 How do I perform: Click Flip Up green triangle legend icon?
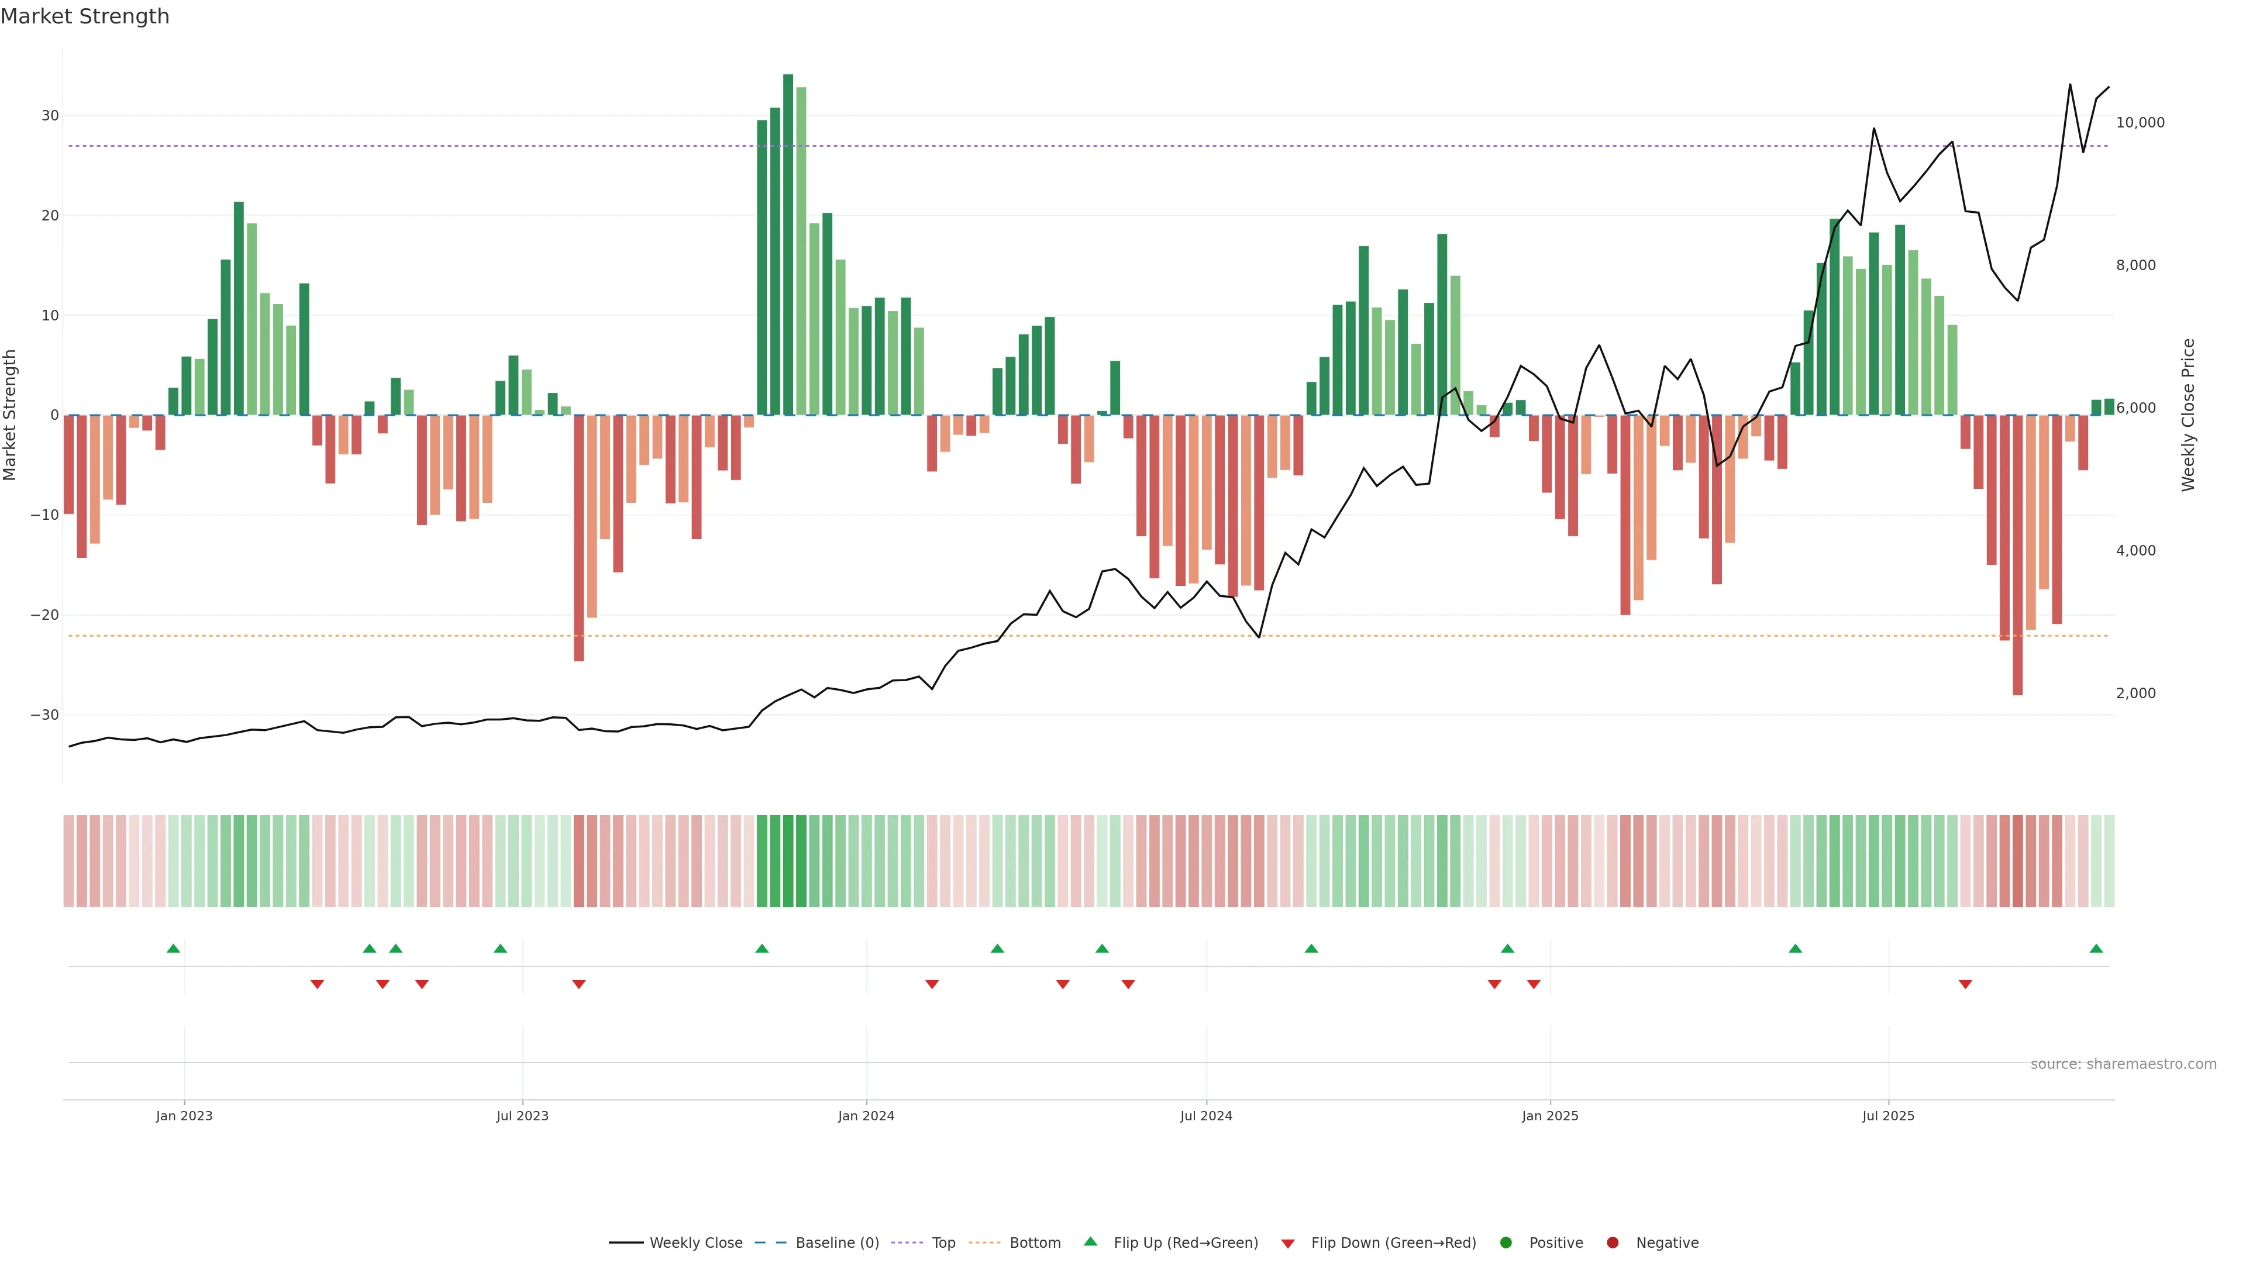point(1090,1241)
